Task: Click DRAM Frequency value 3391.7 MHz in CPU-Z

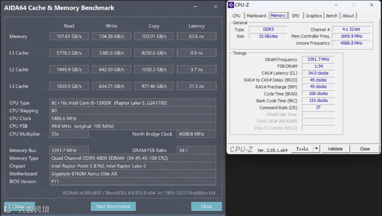Action: [x=318, y=59]
